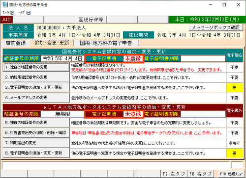Click 4.メールアドレスの変更 button

point(36,98)
